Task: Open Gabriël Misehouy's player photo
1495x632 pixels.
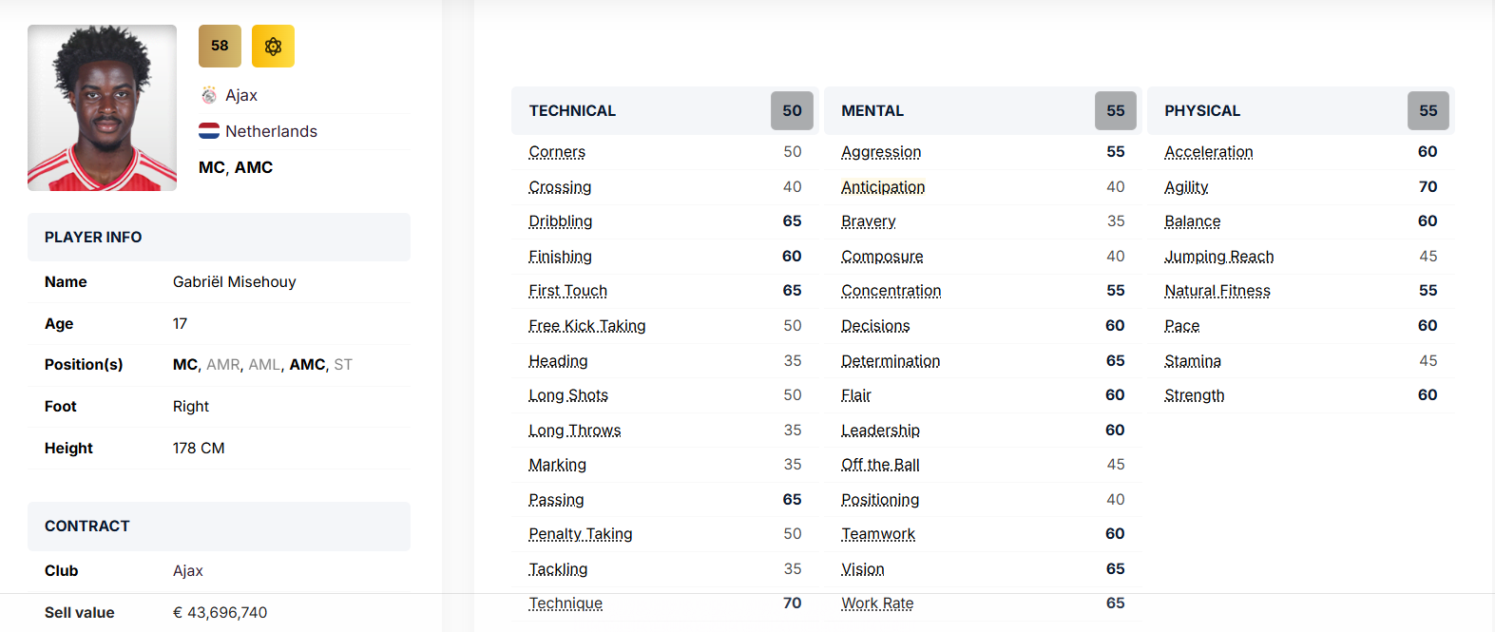Action: [x=102, y=107]
